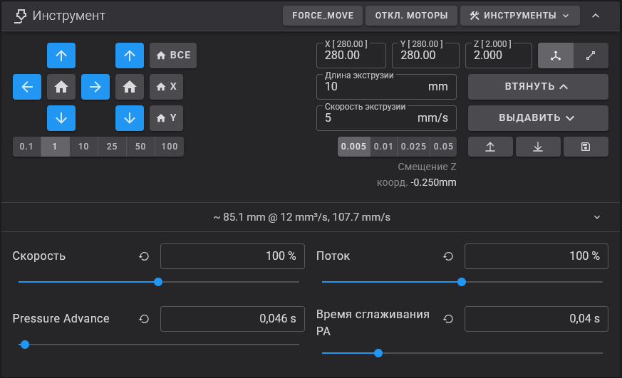This screenshot has width=622, height=378.
Task: Save Z offset with floppy icon
Action: (586, 147)
